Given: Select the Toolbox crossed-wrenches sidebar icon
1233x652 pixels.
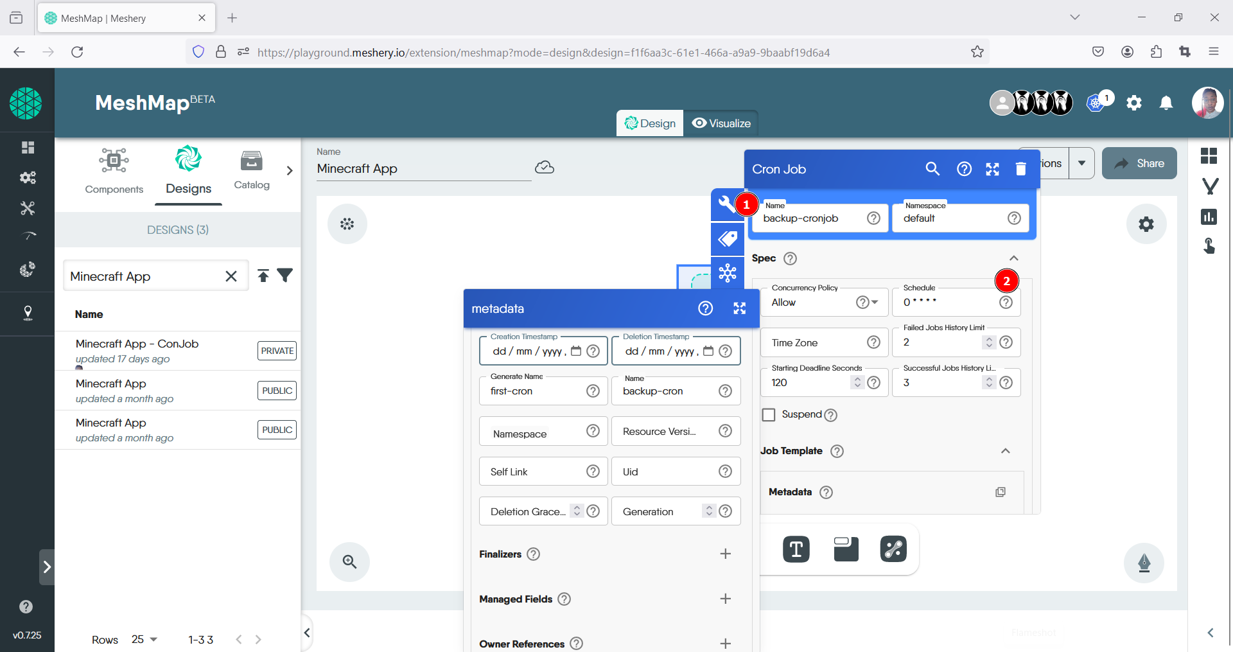Looking at the screenshot, I should coord(28,207).
